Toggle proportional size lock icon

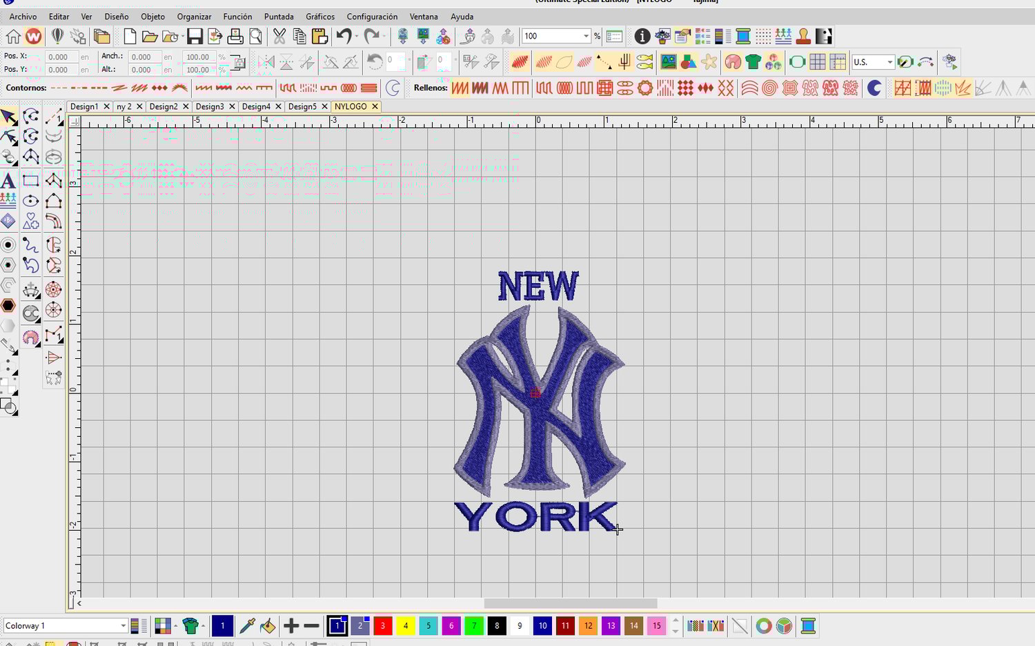click(238, 63)
